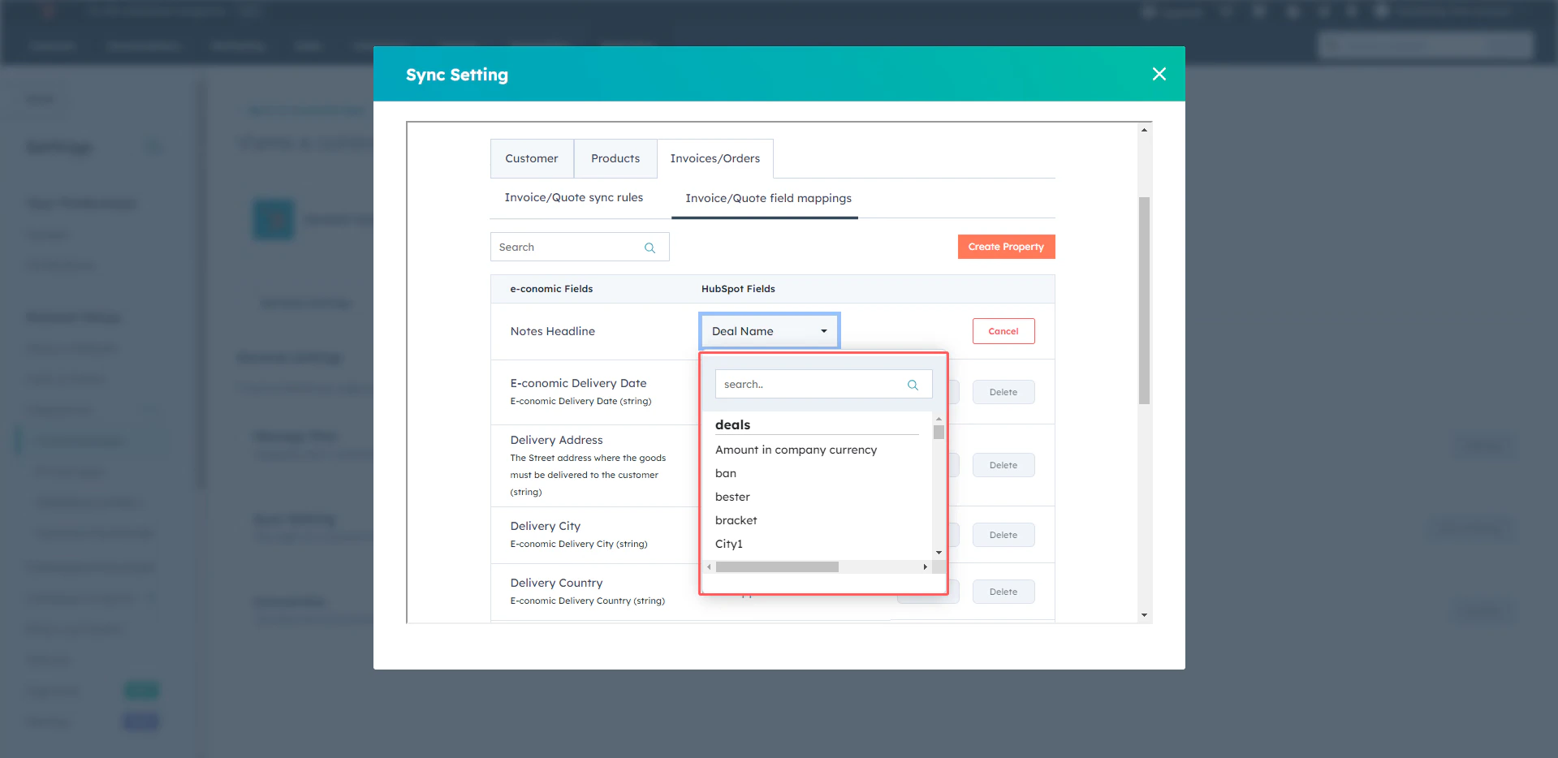Click the magnifying glass in the field mappings search bar
This screenshot has width=1558, height=758.
[x=650, y=247]
